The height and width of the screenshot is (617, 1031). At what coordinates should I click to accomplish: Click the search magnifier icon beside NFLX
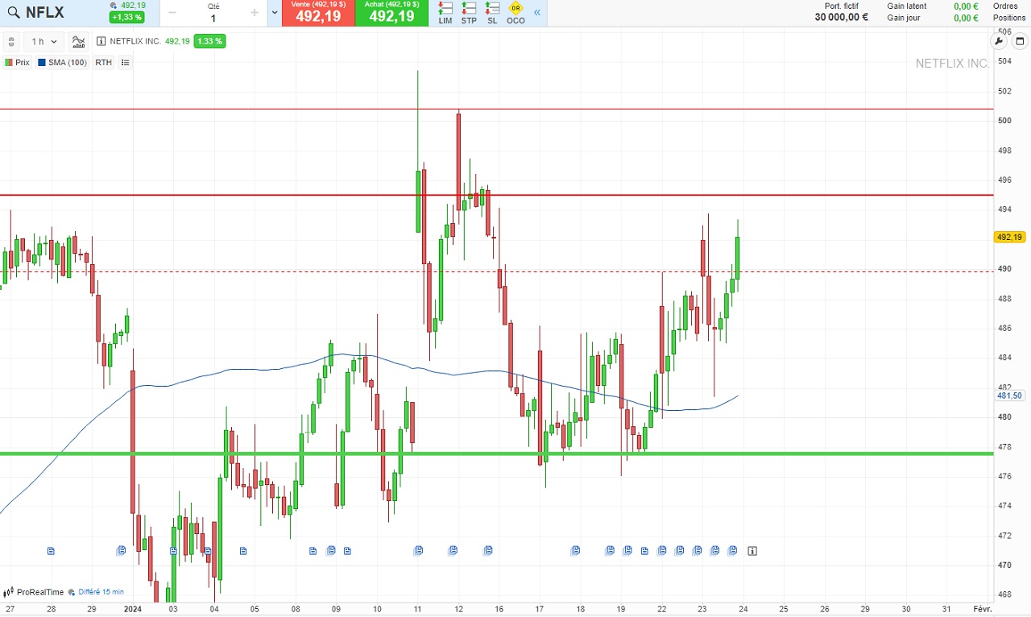tap(14, 13)
